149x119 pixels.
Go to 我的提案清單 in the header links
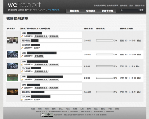(x=99, y=6)
